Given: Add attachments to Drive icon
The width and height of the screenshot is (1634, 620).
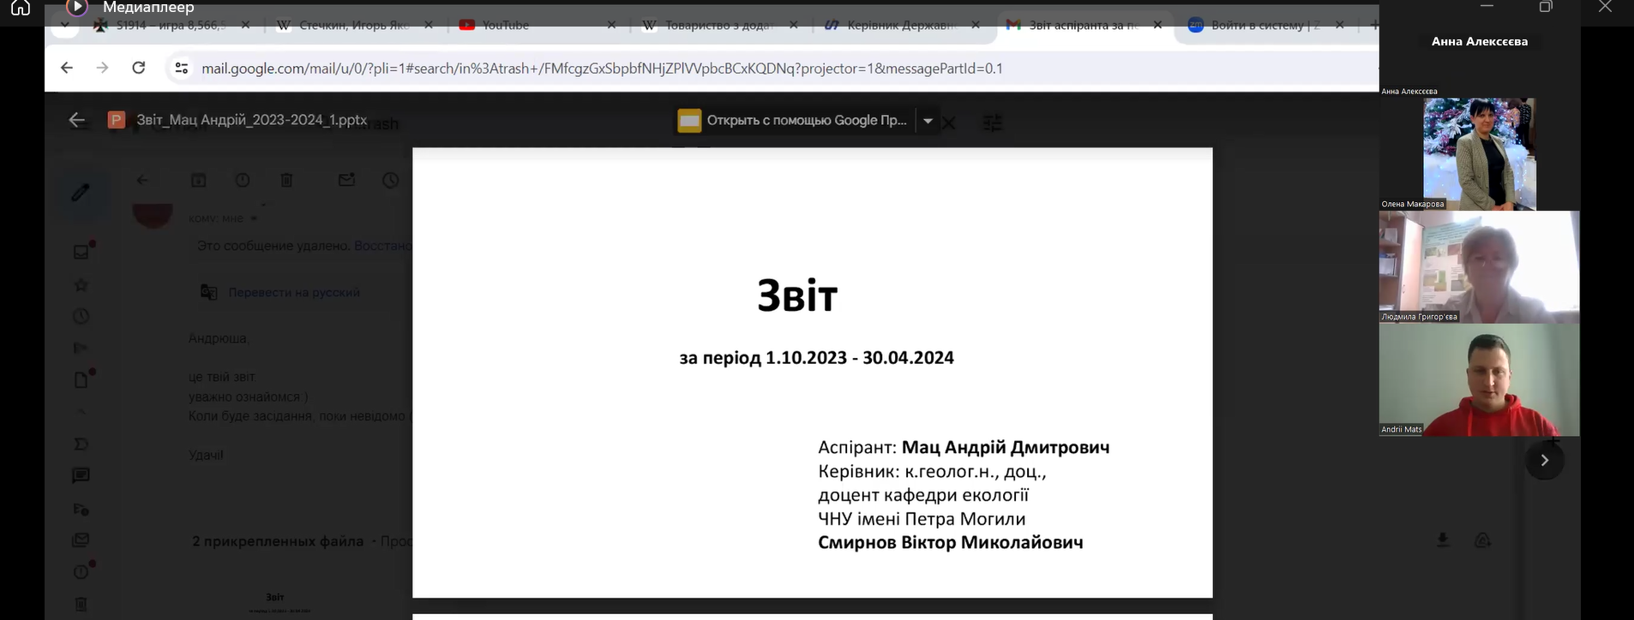Looking at the screenshot, I should (x=1483, y=540).
